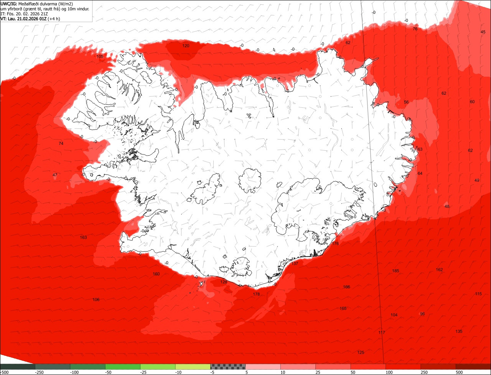Click the checkered swatch between -5 and 5
Image resolution: width=491 pixels, height=375 pixels.
click(228, 367)
